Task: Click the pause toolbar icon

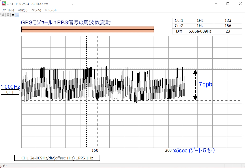Action: pos(13,15)
